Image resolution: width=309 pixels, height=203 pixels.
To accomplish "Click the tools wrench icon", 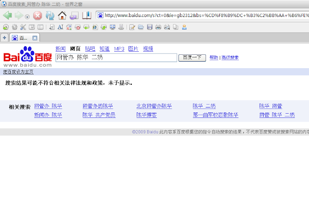I will 23,27.
